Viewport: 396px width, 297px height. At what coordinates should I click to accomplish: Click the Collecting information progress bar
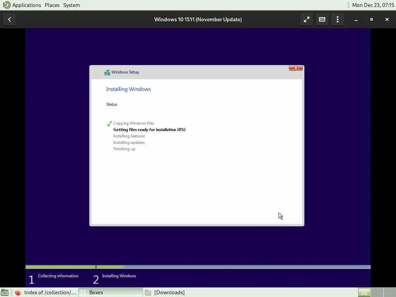click(x=60, y=267)
